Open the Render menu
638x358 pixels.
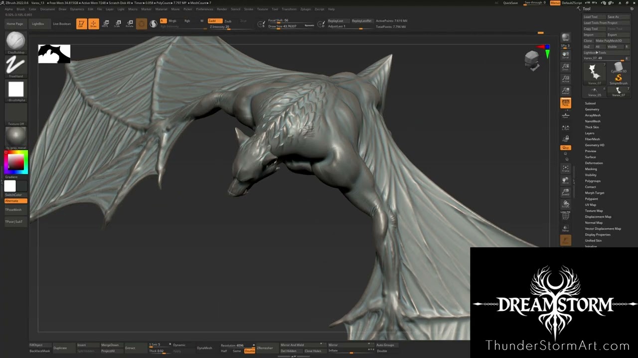(x=222, y=9)
